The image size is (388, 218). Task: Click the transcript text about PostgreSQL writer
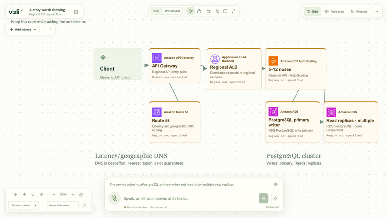[172, 185]
